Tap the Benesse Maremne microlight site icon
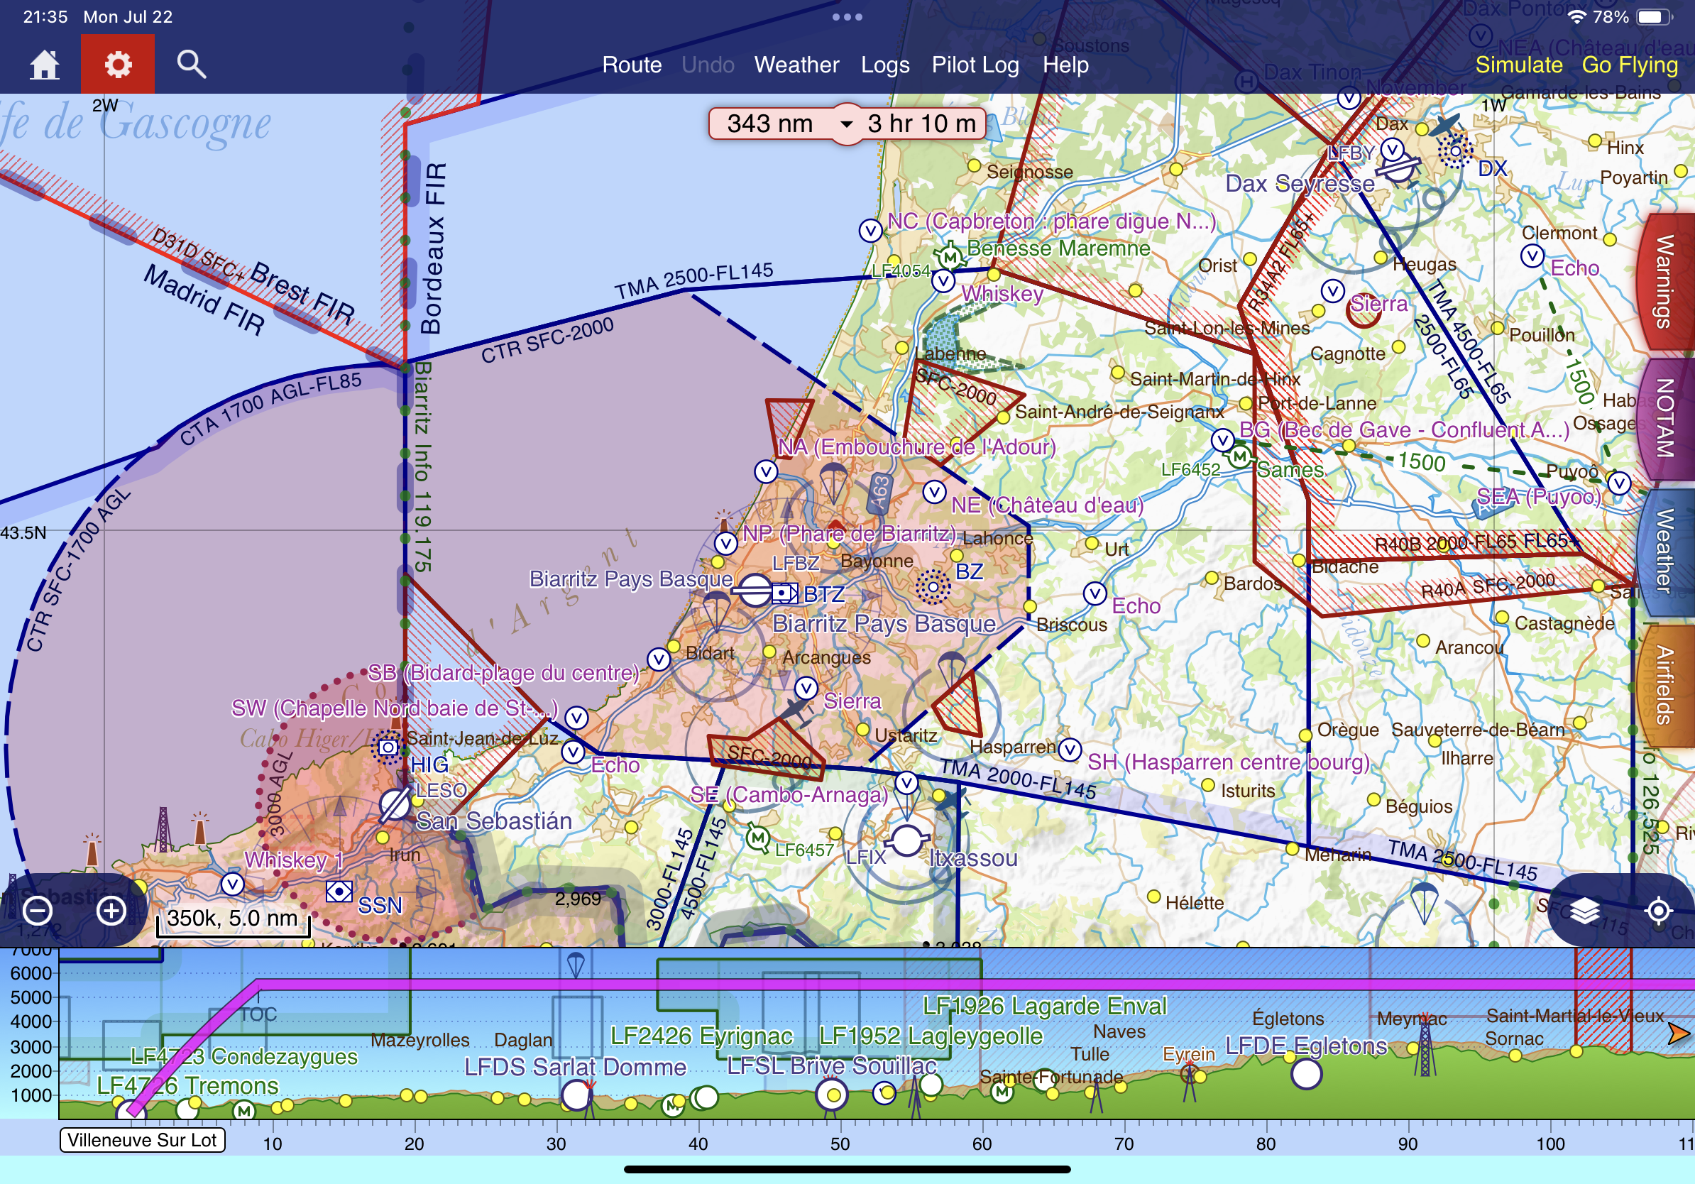Viewport: 1695px width, 1184px height. pyautogui.click(x=950, y=258)
